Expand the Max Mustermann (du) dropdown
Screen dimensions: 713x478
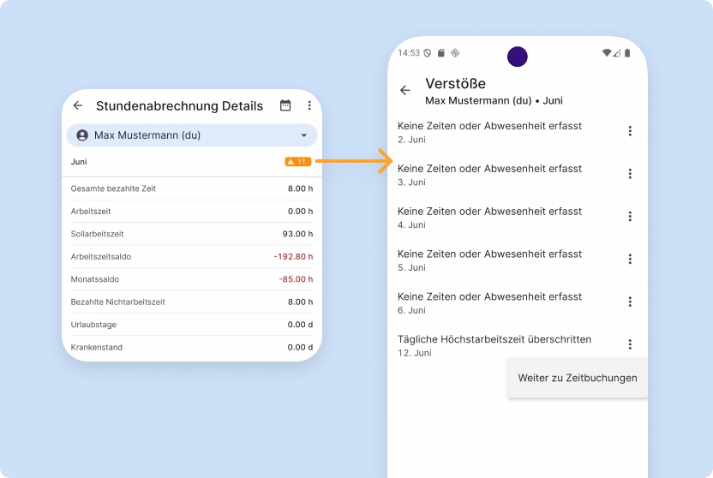(191, 135)
